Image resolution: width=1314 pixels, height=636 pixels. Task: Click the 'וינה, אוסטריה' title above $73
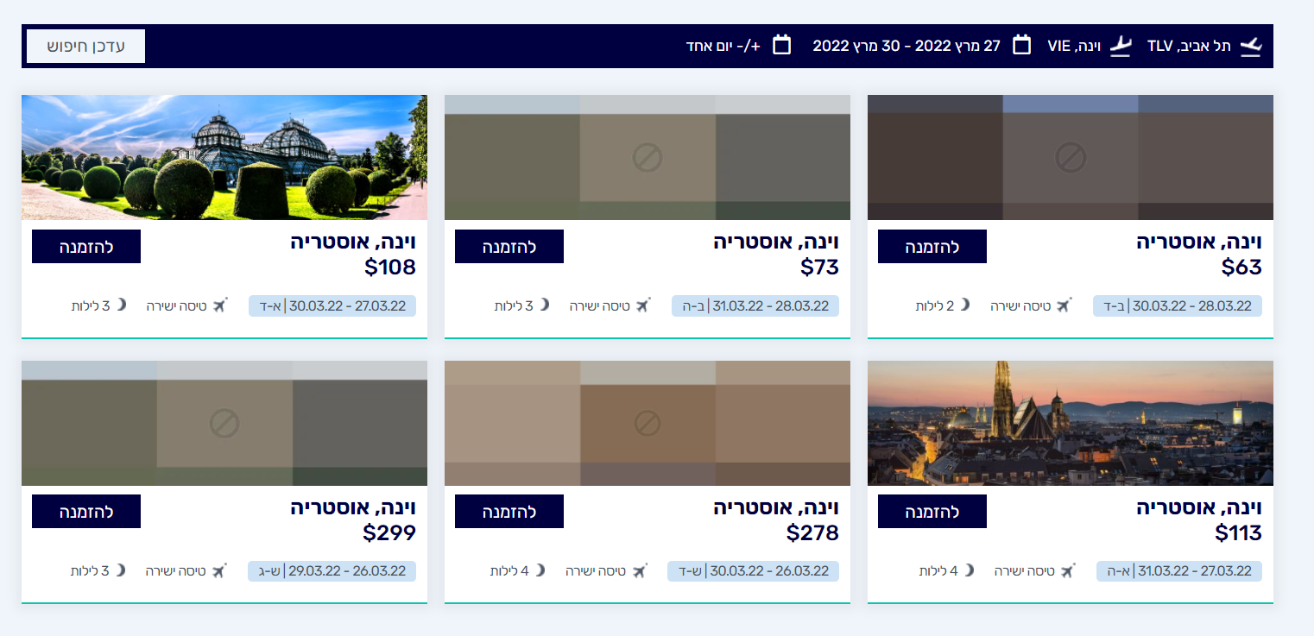point(776,243)
